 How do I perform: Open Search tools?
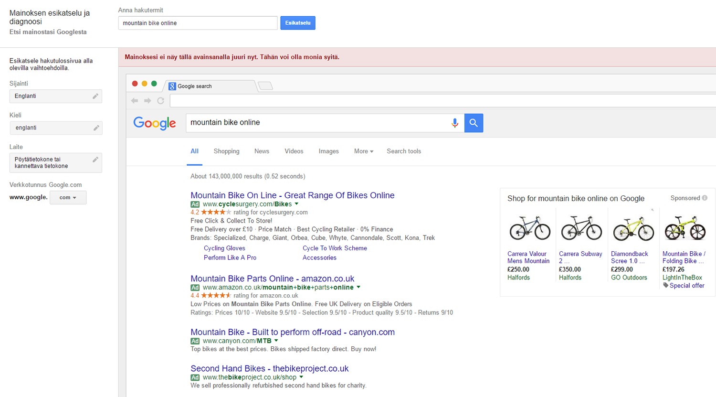pyautogui.click(x=404, y=151)
